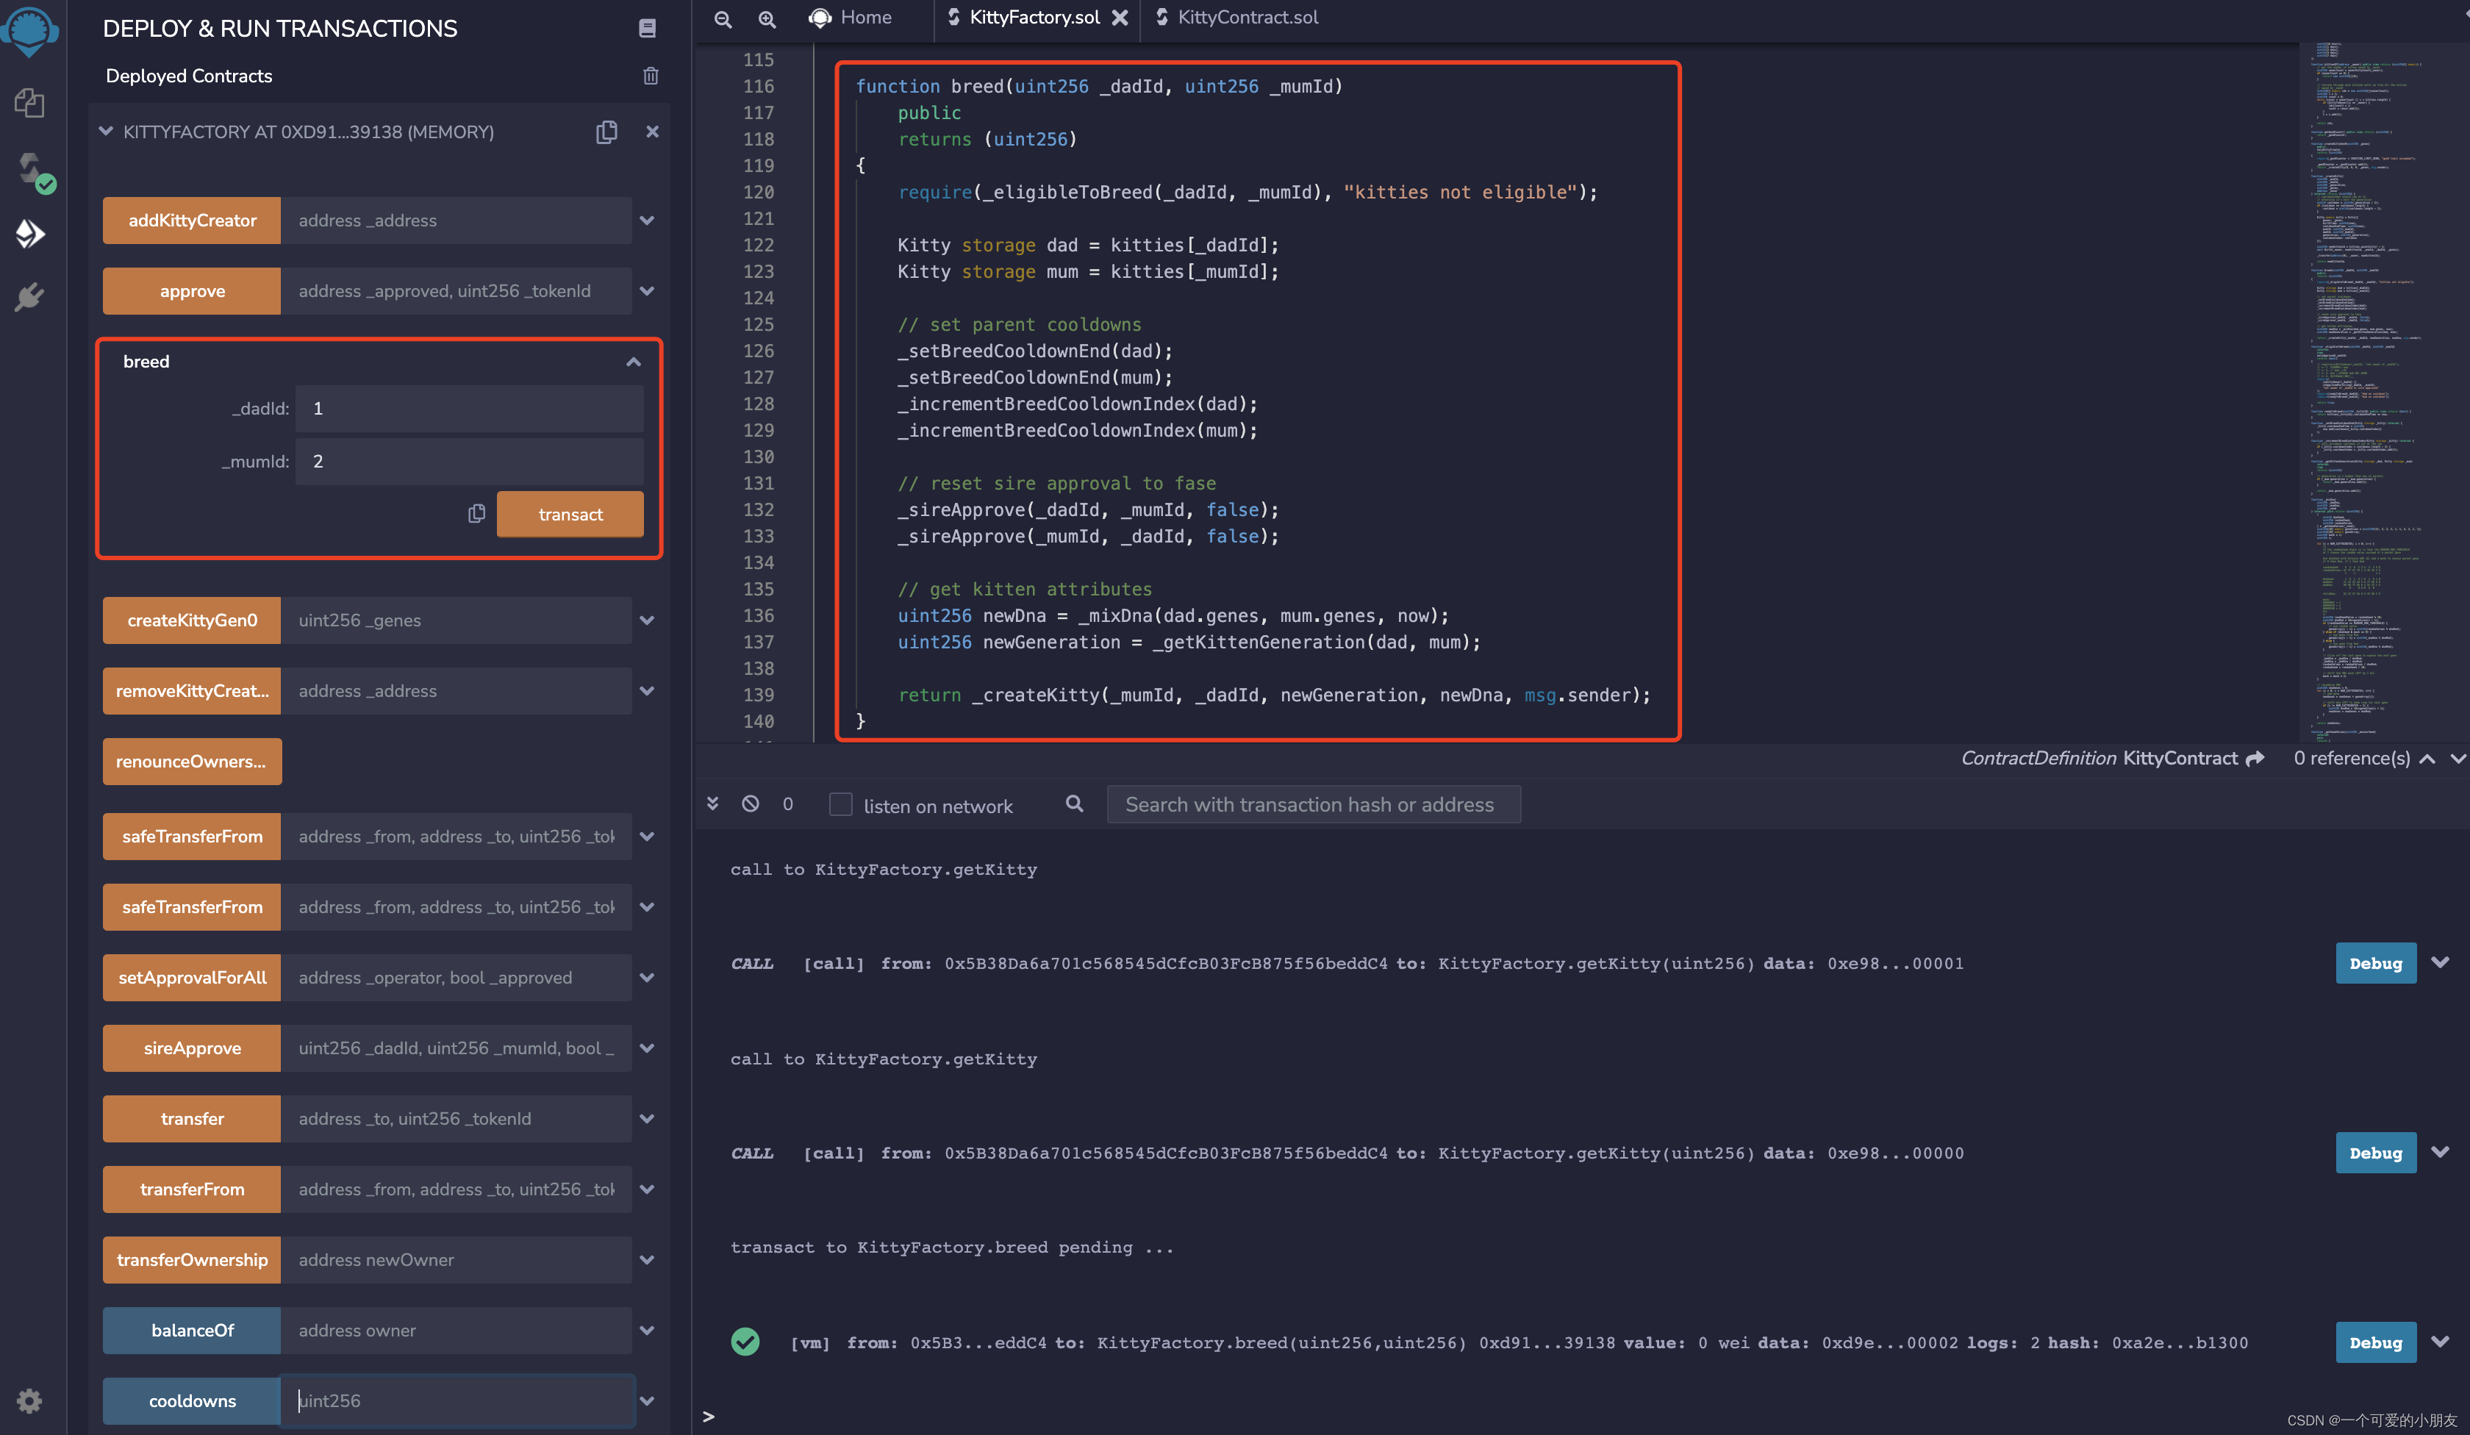2470x1435 pixels.
Task: Expand the balanceOf function row
Action: 645,1329
